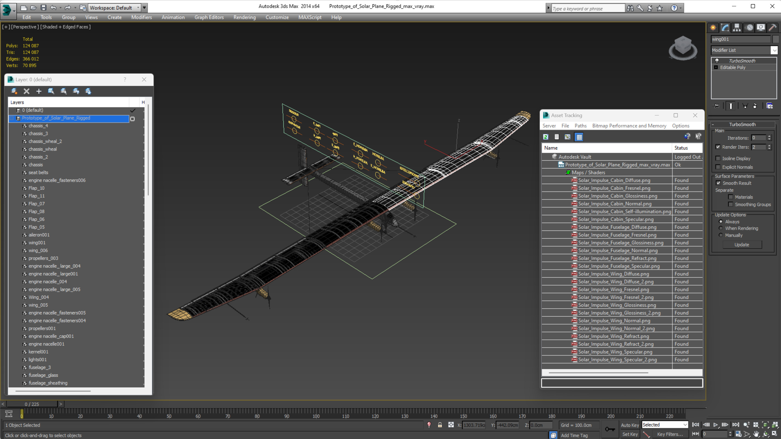Open the Motion command panel tab

point(750,28)
